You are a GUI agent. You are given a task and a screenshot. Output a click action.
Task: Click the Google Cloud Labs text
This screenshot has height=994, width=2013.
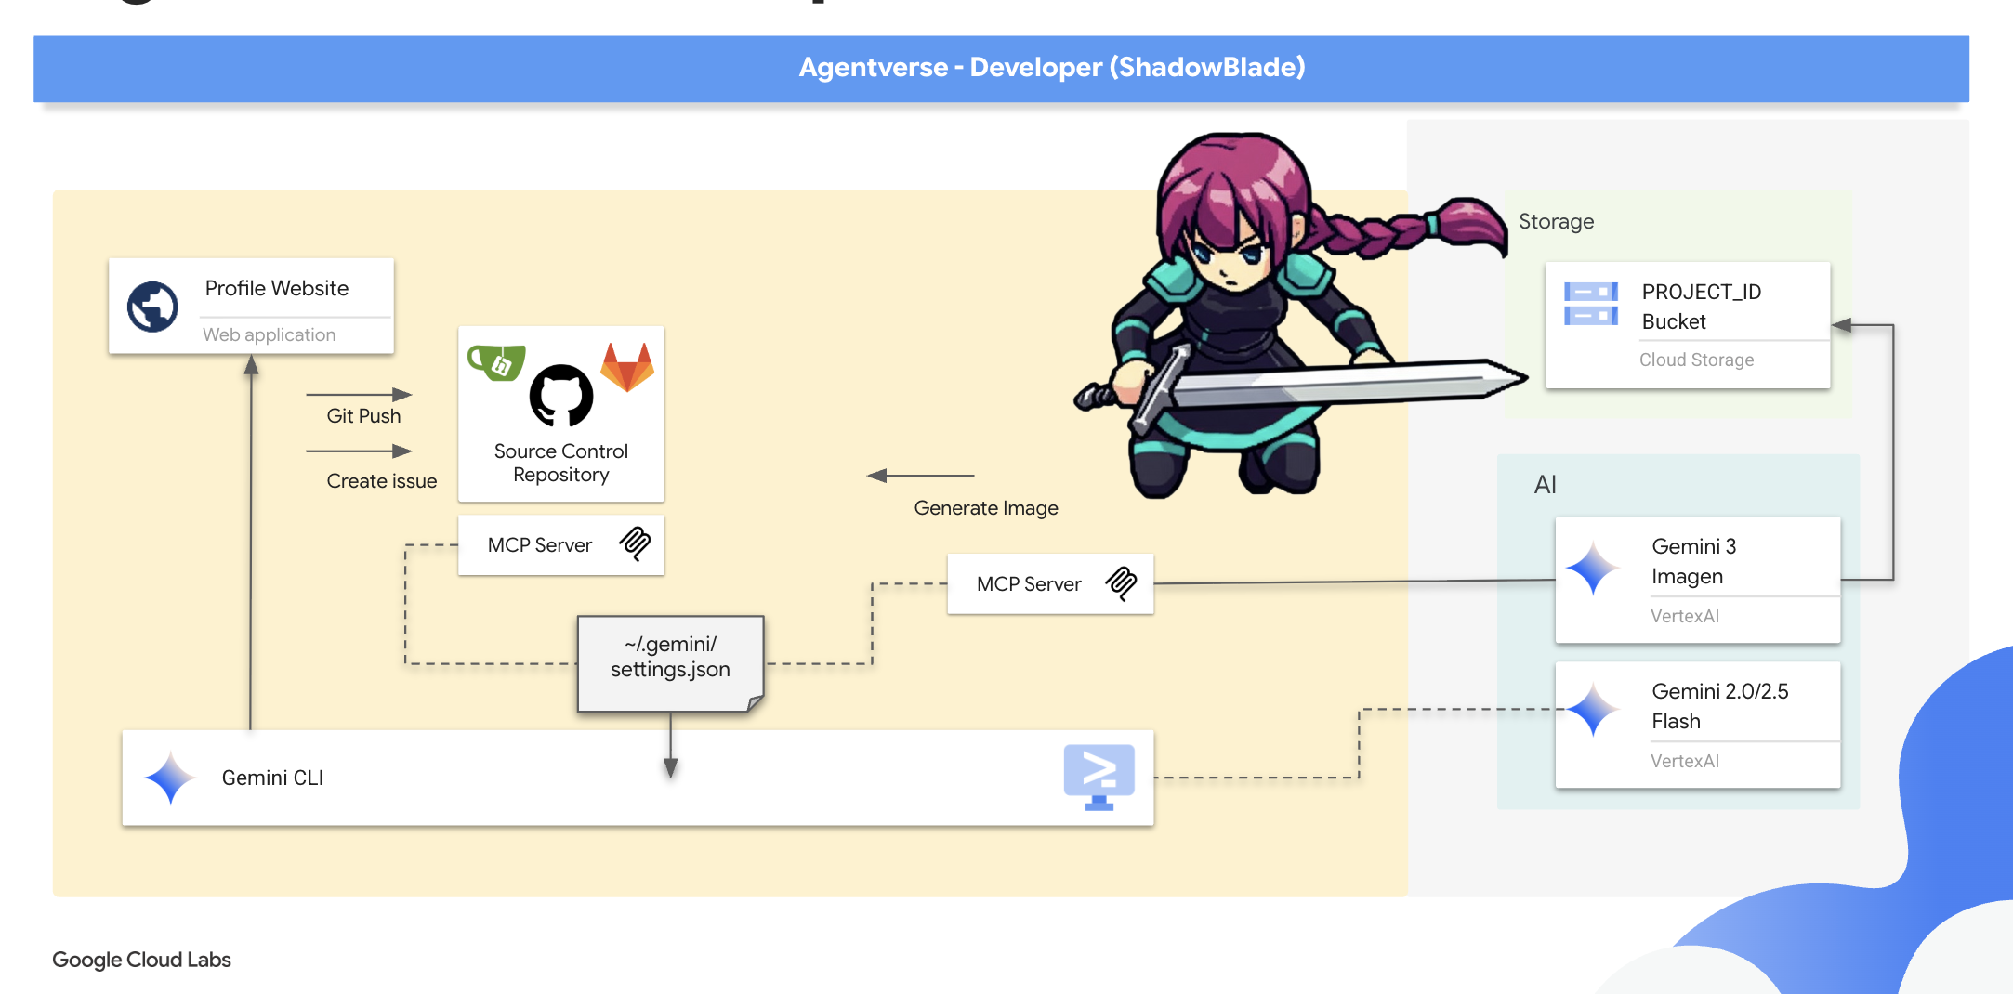[x=141, y=960]
